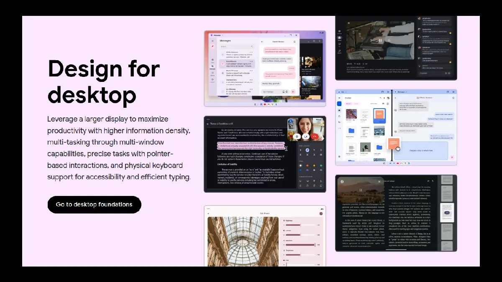Close the landscape image overlay in the reader
Viewport: 502px width, 282px height.
(x=379, y=181)
